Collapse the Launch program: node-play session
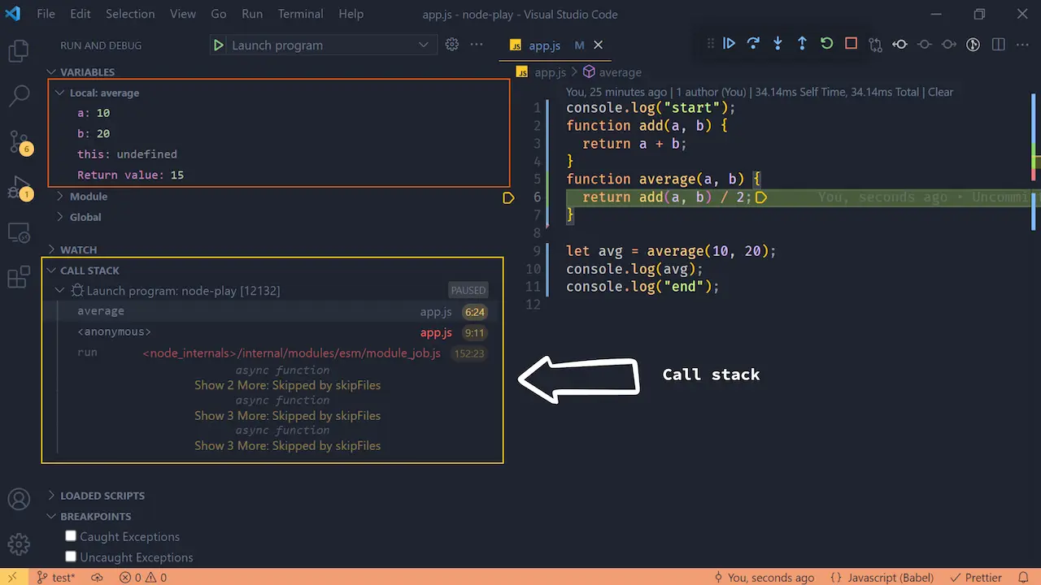 point(183,290)
